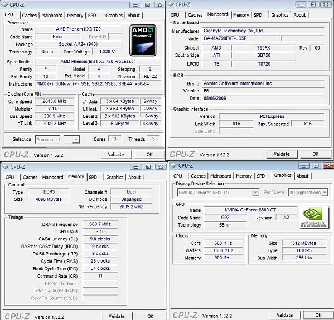Switch to Mainboard tab in CPU window
Screen dimensions: 334x320
[52, 16]
